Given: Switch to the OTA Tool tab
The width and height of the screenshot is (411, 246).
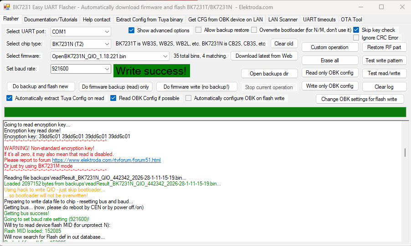Looking at the screenshot, I should pos(351,20).
